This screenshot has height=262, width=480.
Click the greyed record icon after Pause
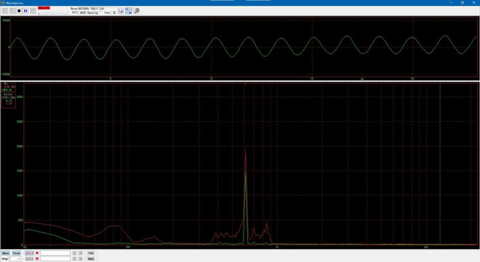33,11
